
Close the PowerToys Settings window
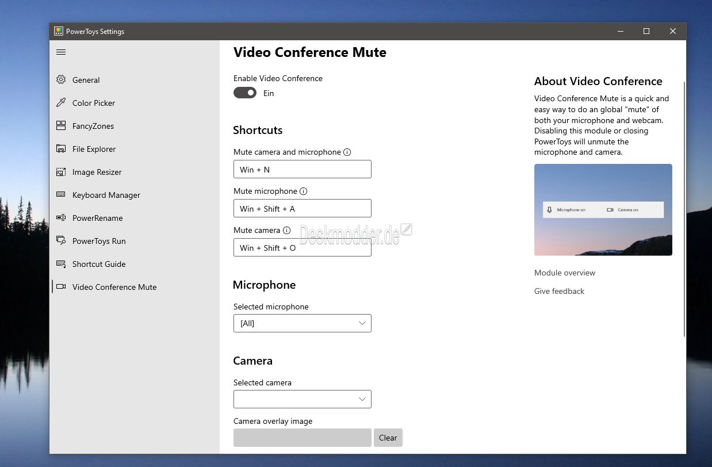[x=673, y=32]
